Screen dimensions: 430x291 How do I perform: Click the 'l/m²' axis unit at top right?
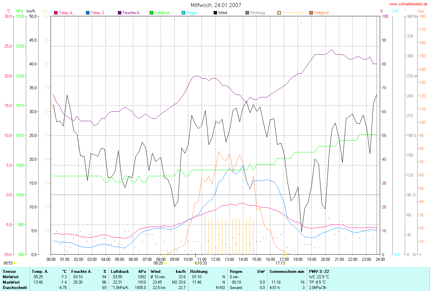[395, 11]
